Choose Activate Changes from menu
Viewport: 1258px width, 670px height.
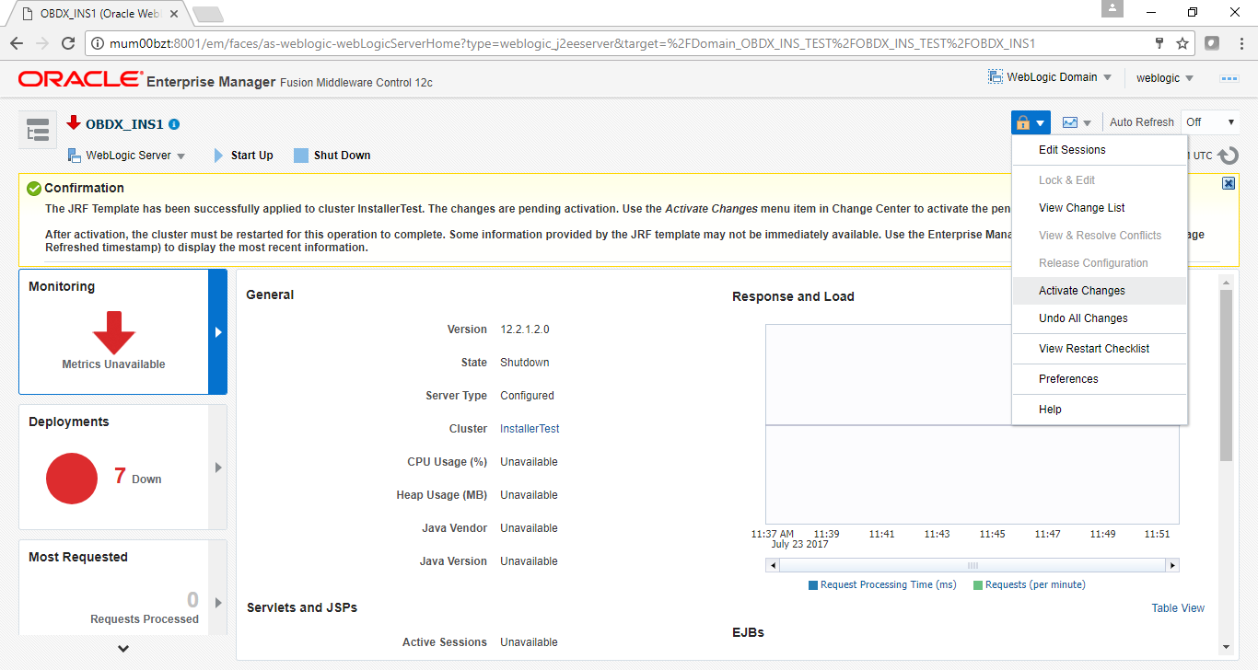pos(1100,291)
